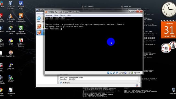Open Kingsoft Presentation desktop shortcut

tap(21, 18)
